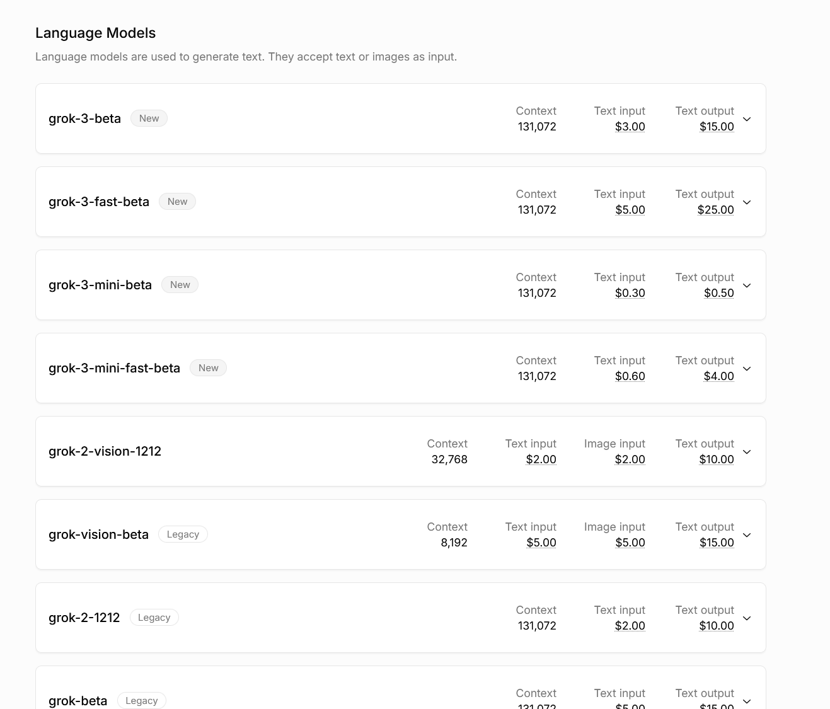Click grok-3-fast-beta text output price $25.00
This screenshot has width=830, height=709.
716,210
